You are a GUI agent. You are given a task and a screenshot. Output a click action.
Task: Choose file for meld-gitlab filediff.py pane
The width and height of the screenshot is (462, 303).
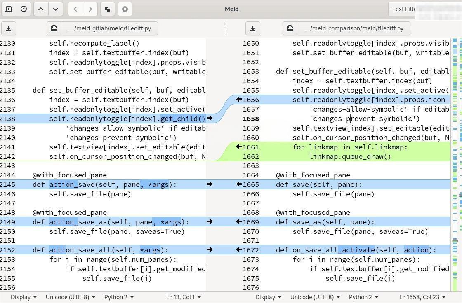pyautogui.click(x=102, y=28)
